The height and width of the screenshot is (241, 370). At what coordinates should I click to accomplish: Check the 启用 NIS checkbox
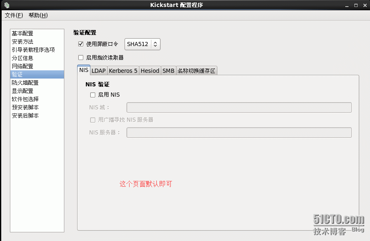click(93, 95)
